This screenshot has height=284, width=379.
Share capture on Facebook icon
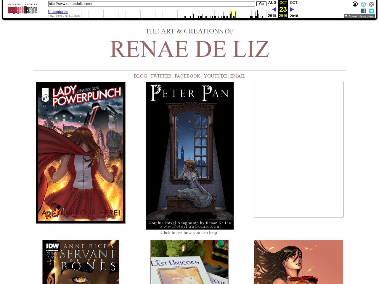pyautogui.click(x=364, y=11)
